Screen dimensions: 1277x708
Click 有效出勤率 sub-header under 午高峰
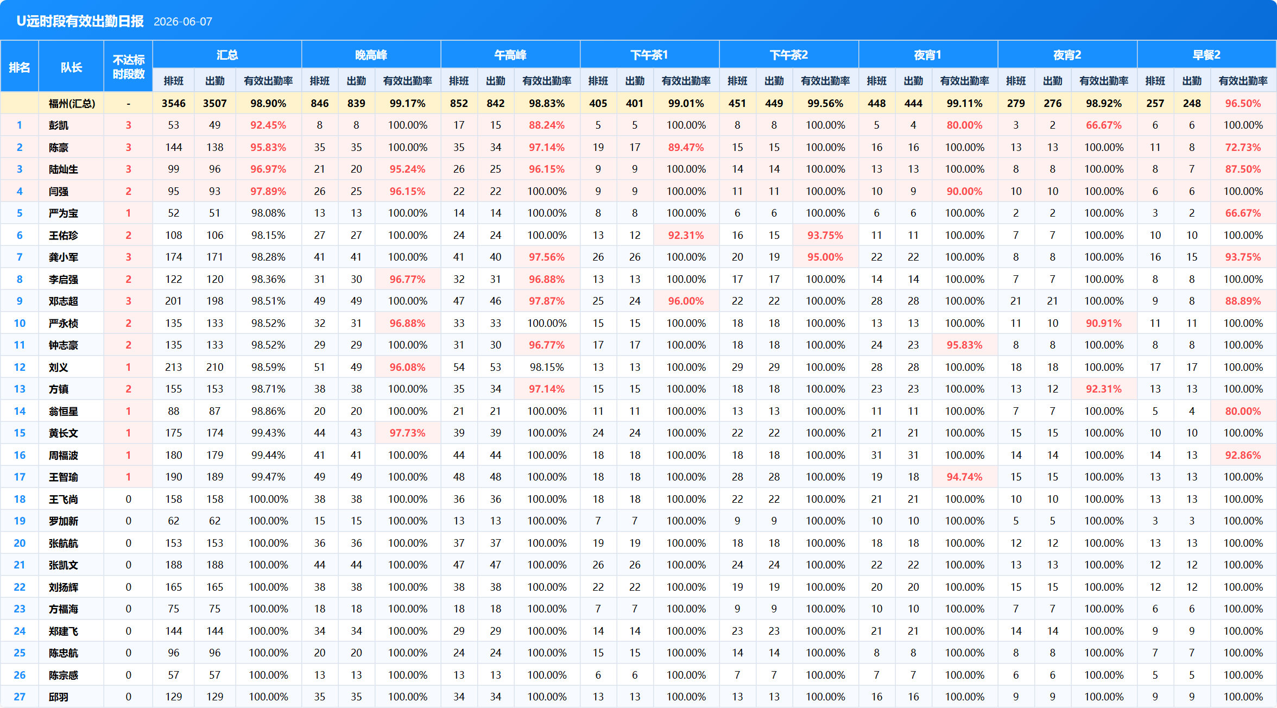tap(547, 81)
